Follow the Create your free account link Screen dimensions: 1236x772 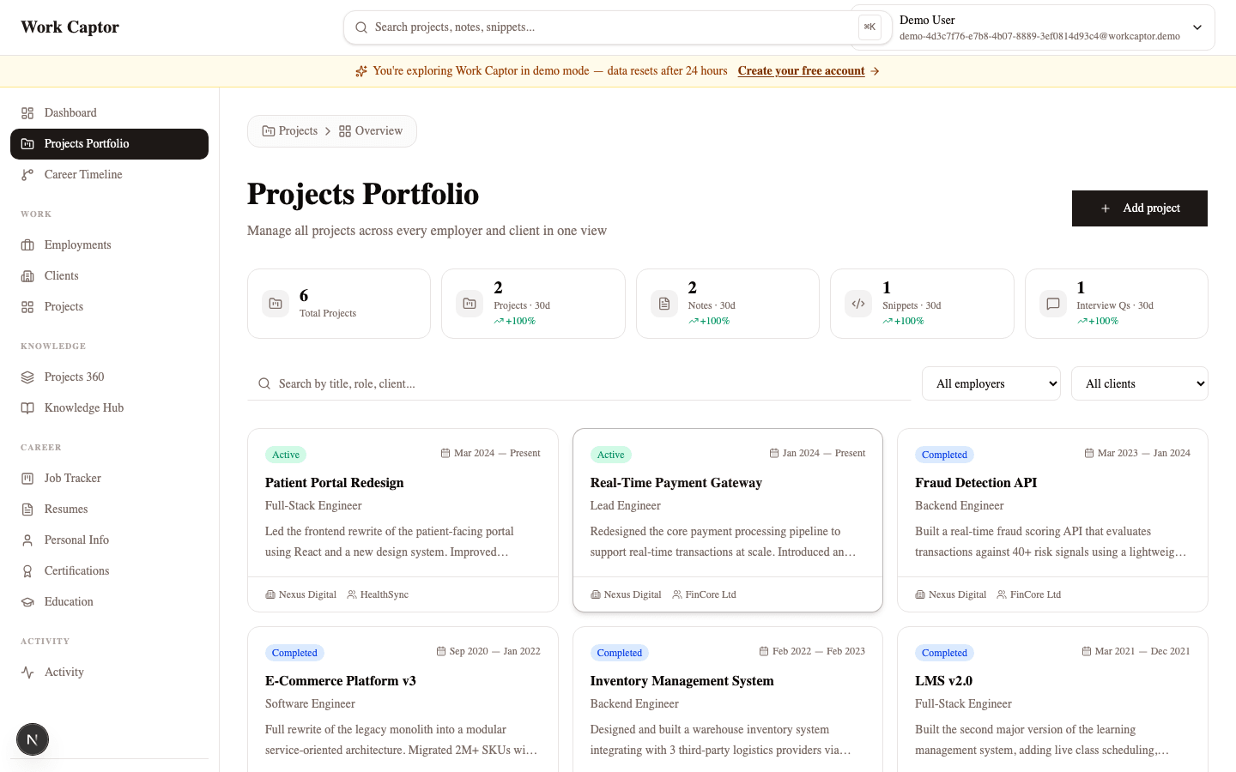tap(801, 71)
